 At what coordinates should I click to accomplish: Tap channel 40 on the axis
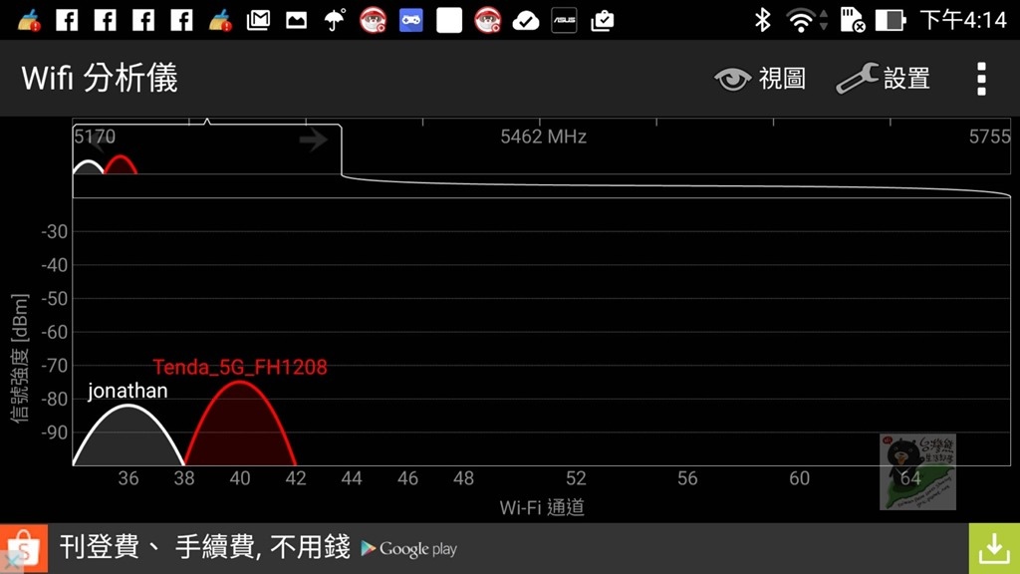pyautogui.click(x=240, y=478)
